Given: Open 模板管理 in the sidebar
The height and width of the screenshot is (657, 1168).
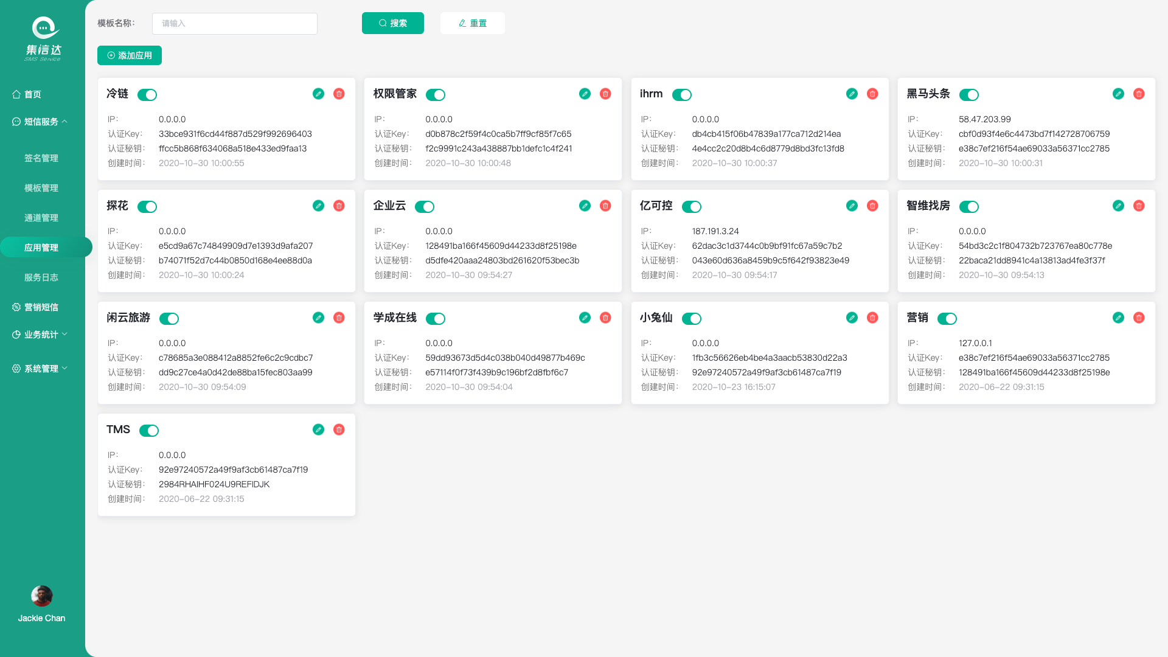Looking at the screenshot, I should pyautogui.click(x=41, y=188).
